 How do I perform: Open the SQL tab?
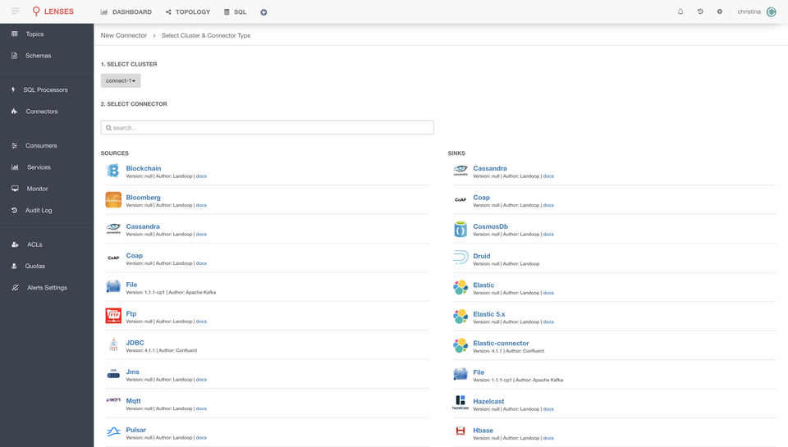pyautogui.click(x=235, y=11)
